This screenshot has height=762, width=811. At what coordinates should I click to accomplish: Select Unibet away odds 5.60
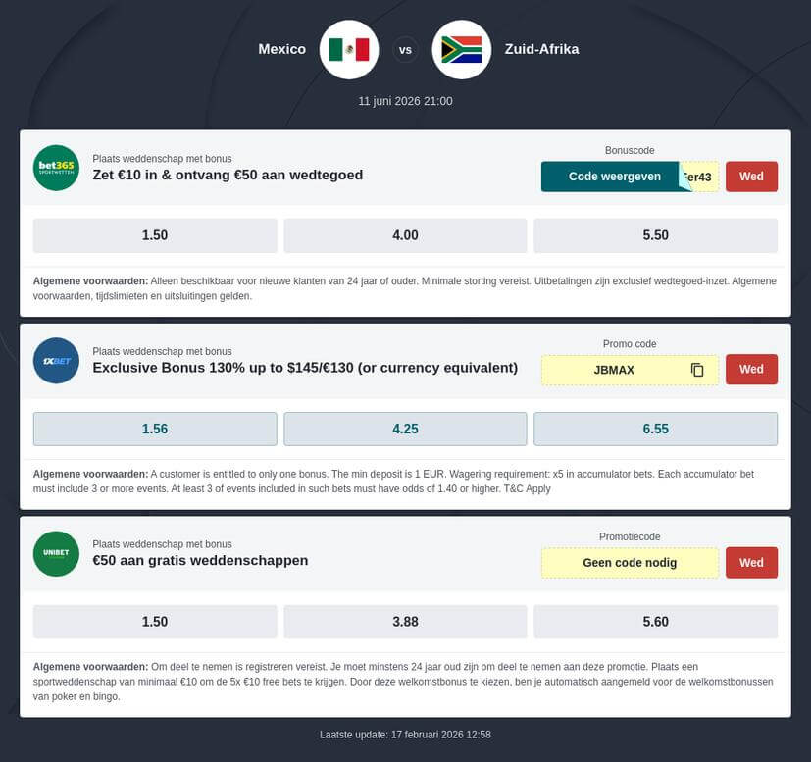pos(655,622)
